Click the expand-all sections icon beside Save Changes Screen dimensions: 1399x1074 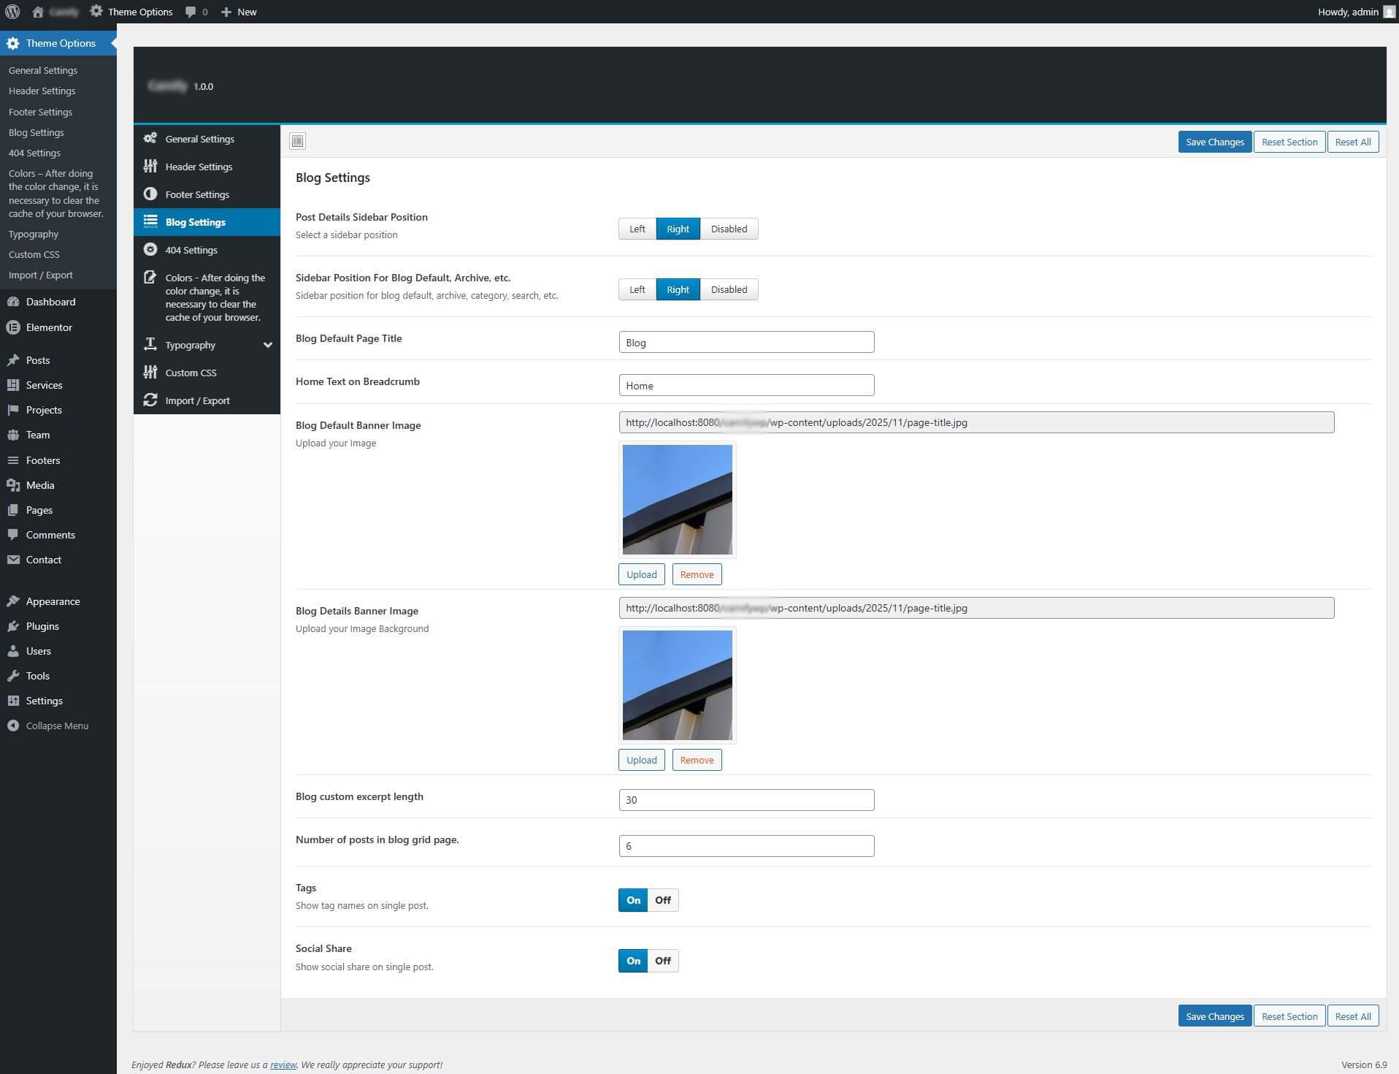pyautogui.click(x=297, y=141)
